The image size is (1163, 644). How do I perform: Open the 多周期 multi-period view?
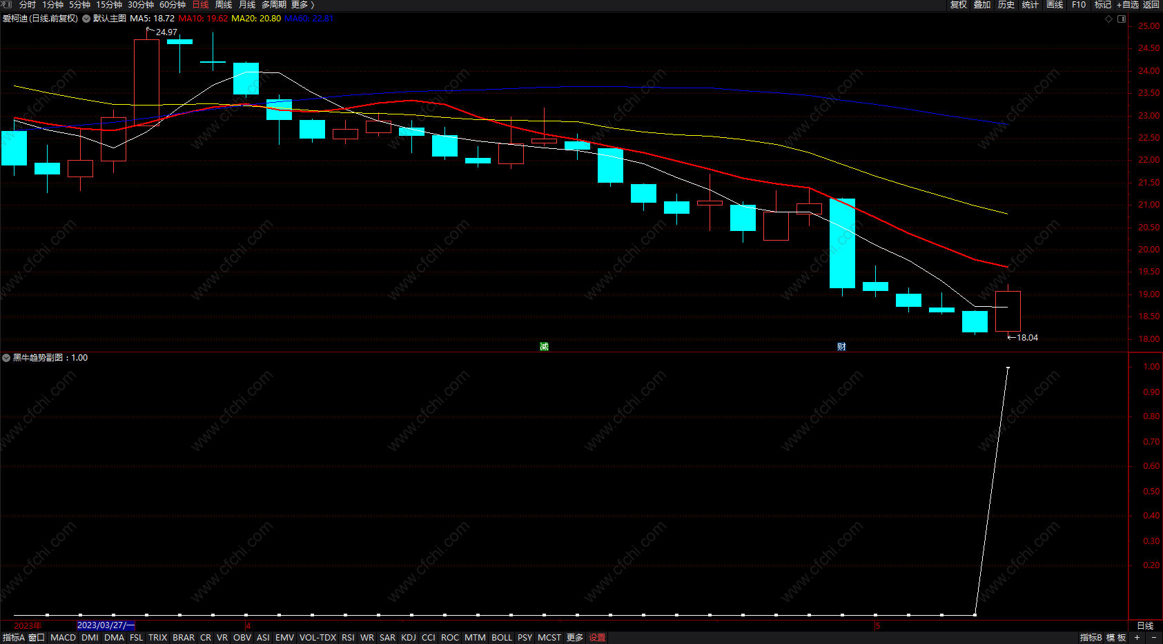(274, 5)
